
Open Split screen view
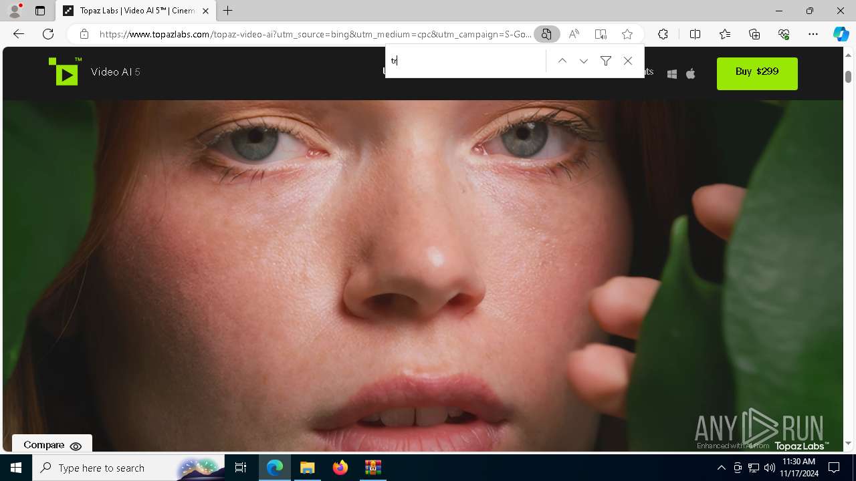pos(695,34)
